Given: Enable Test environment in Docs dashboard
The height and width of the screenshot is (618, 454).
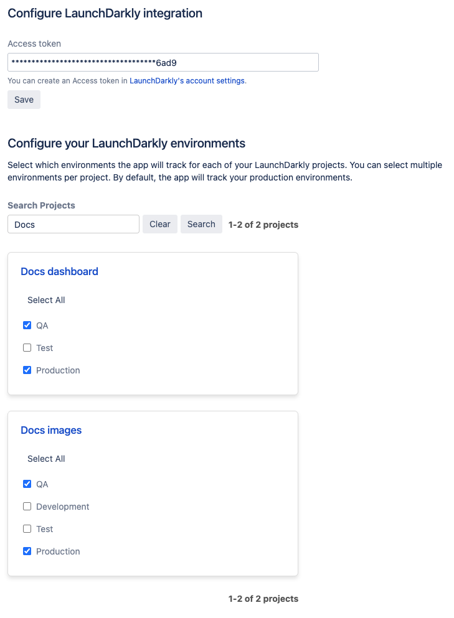Looking at the screenshot, I should (27, 347).
